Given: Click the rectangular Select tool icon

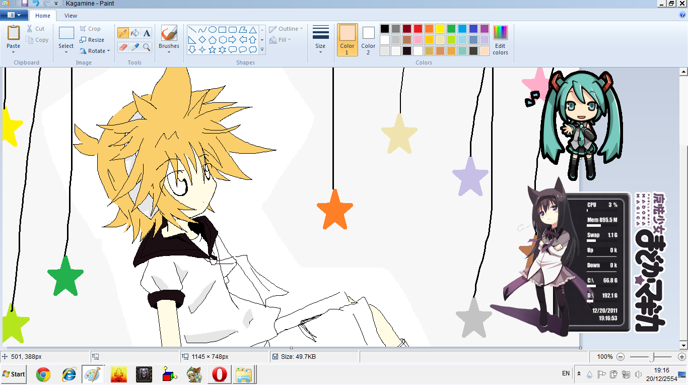Looking at the screenshot, I should 66,33.
